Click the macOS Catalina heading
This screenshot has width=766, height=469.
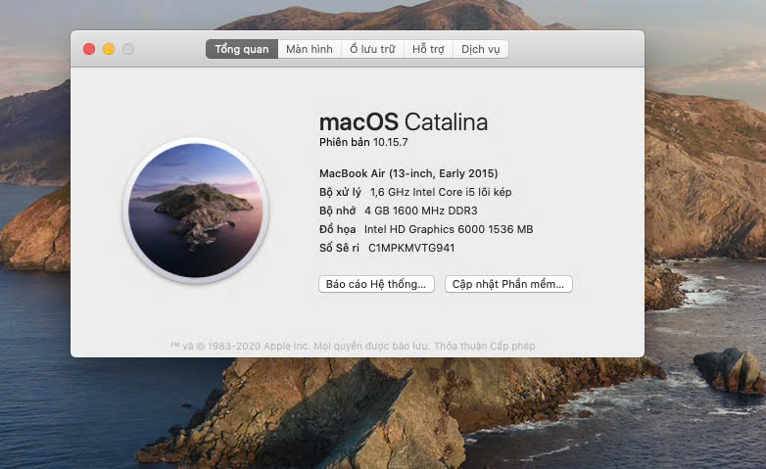pyautogui.click(x=403, y=122)
